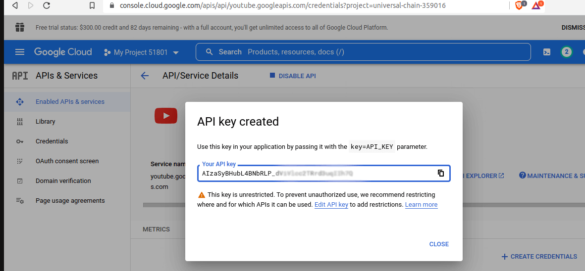Go back with the blue arrow
The image size is (585, 271).
(x=144, y=76)
